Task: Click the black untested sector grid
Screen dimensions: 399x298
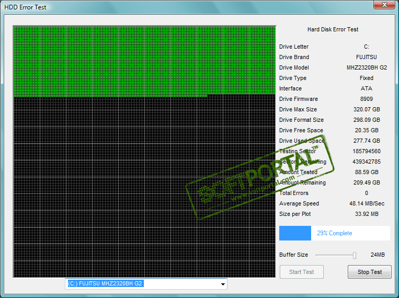Action: [144, 187]
